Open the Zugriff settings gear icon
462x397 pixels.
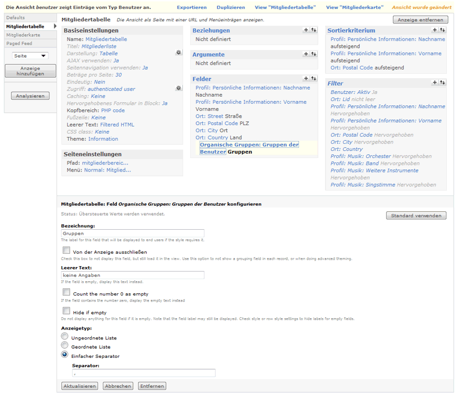click(178, 88)
